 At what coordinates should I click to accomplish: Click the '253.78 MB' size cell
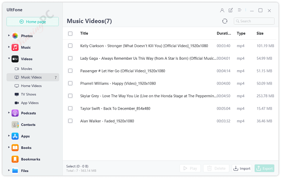point(266,96)
